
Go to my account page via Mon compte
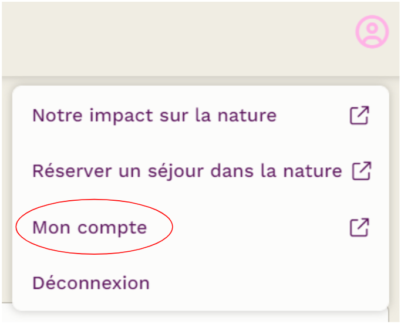click(x=89, y=227)
